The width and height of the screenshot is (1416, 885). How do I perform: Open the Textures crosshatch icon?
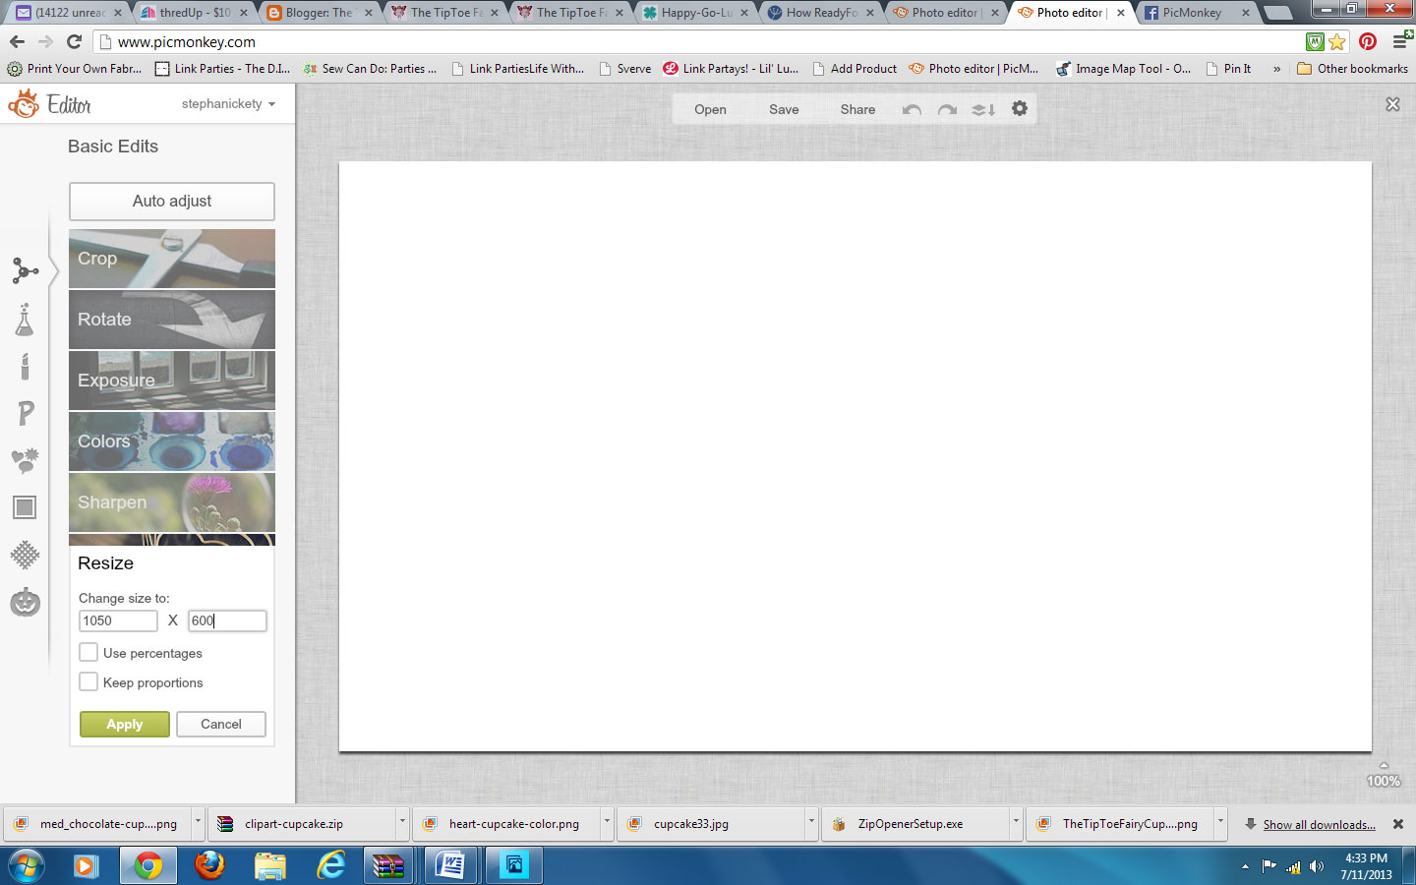pos(25,555)
